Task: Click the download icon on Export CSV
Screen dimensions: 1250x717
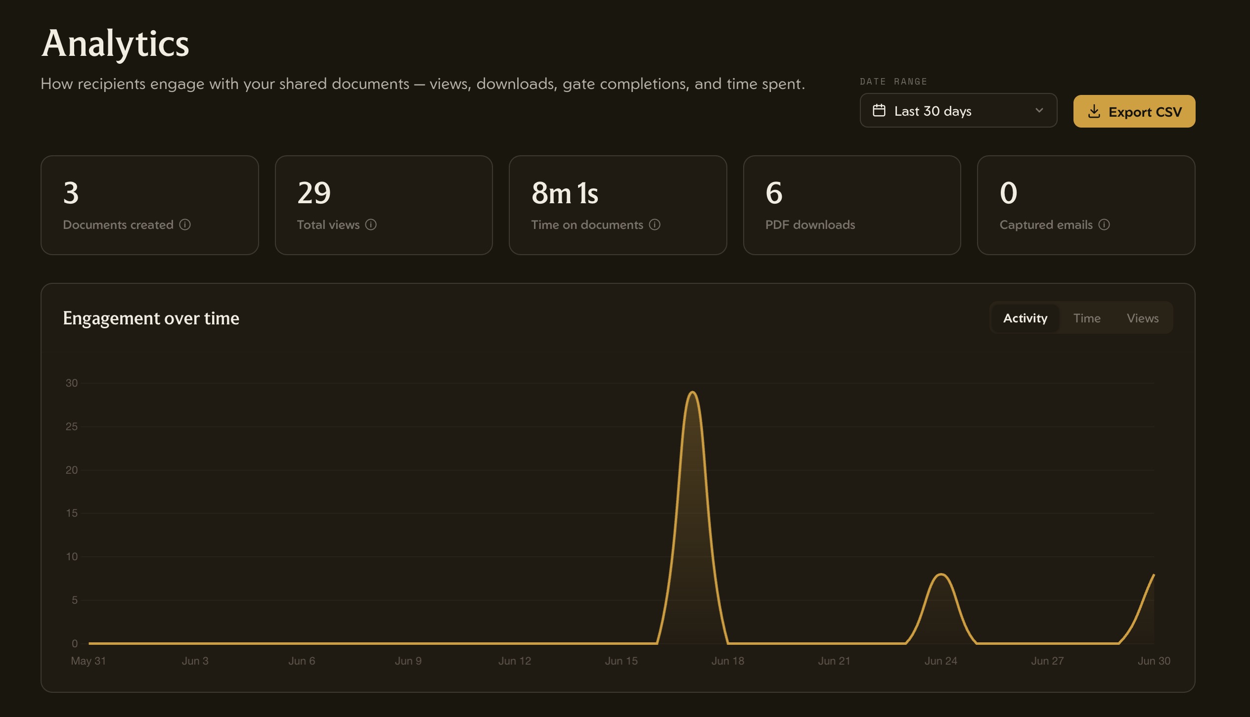Action: click(x=1094, y=111)
